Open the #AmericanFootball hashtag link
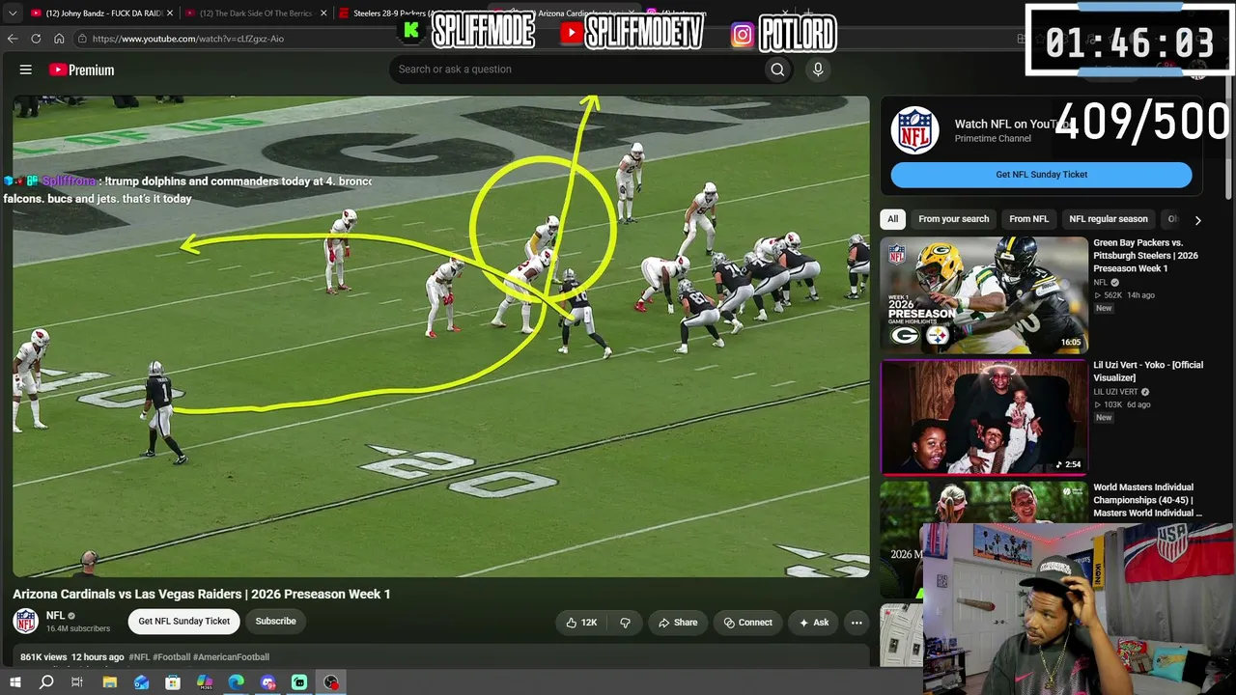This screenshot has height=695, width=1236. 231,657
